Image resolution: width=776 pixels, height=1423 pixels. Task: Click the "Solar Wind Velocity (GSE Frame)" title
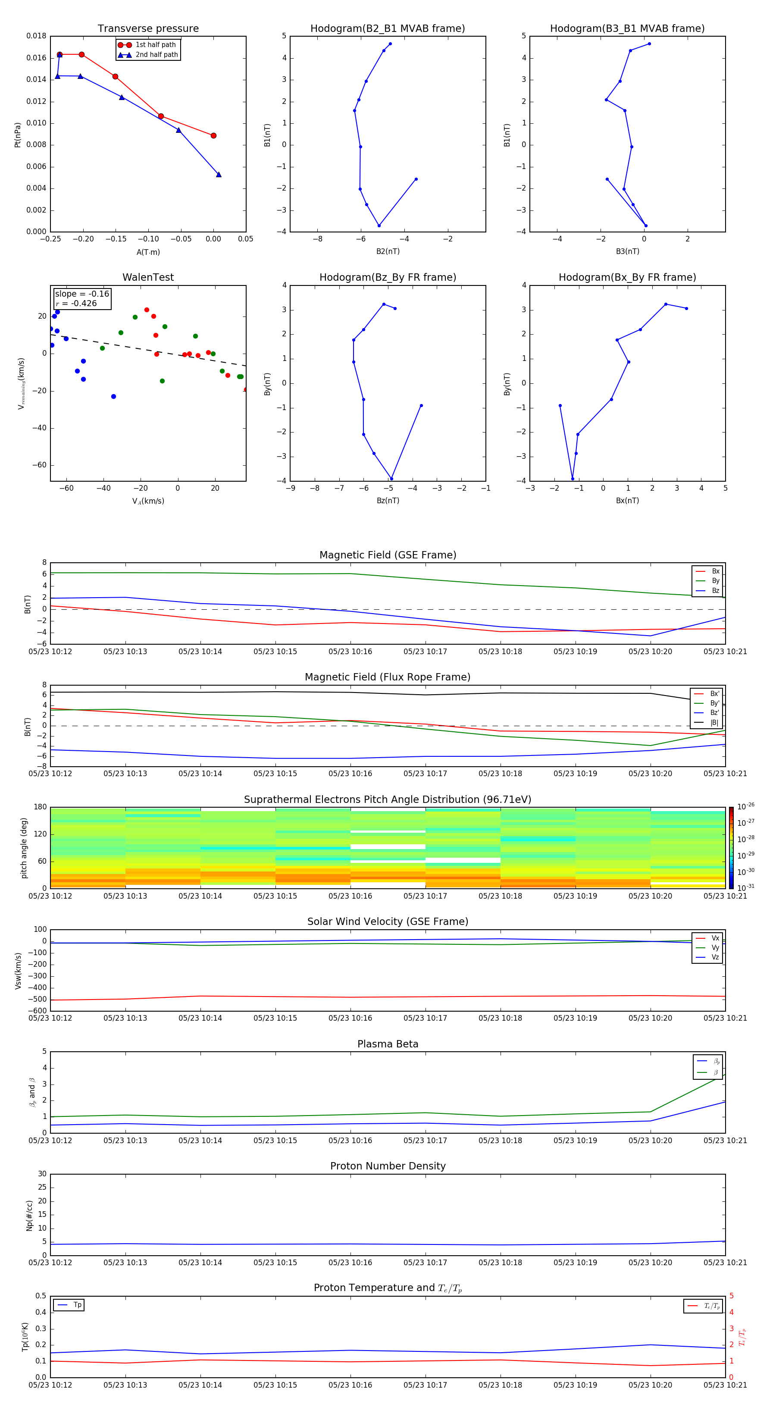pyautogui.click(x=388, y=922)
